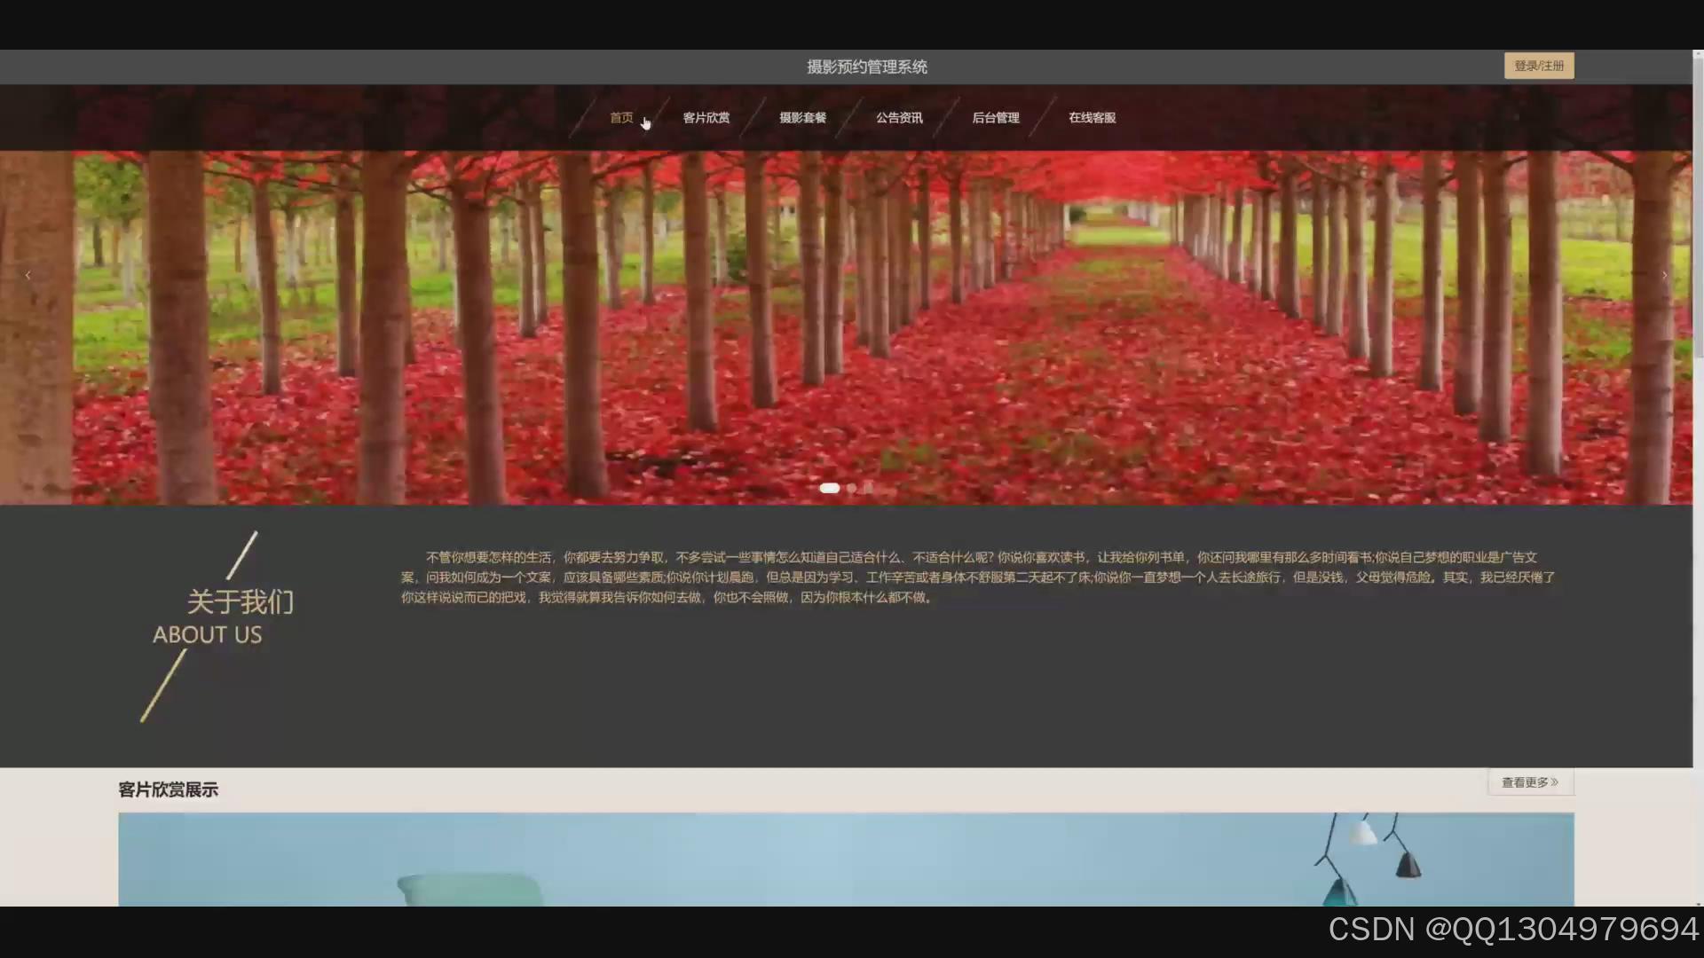Open the blue sofa showcase image
Viewport: 1704px width, 958px height.
click(845, 859)
